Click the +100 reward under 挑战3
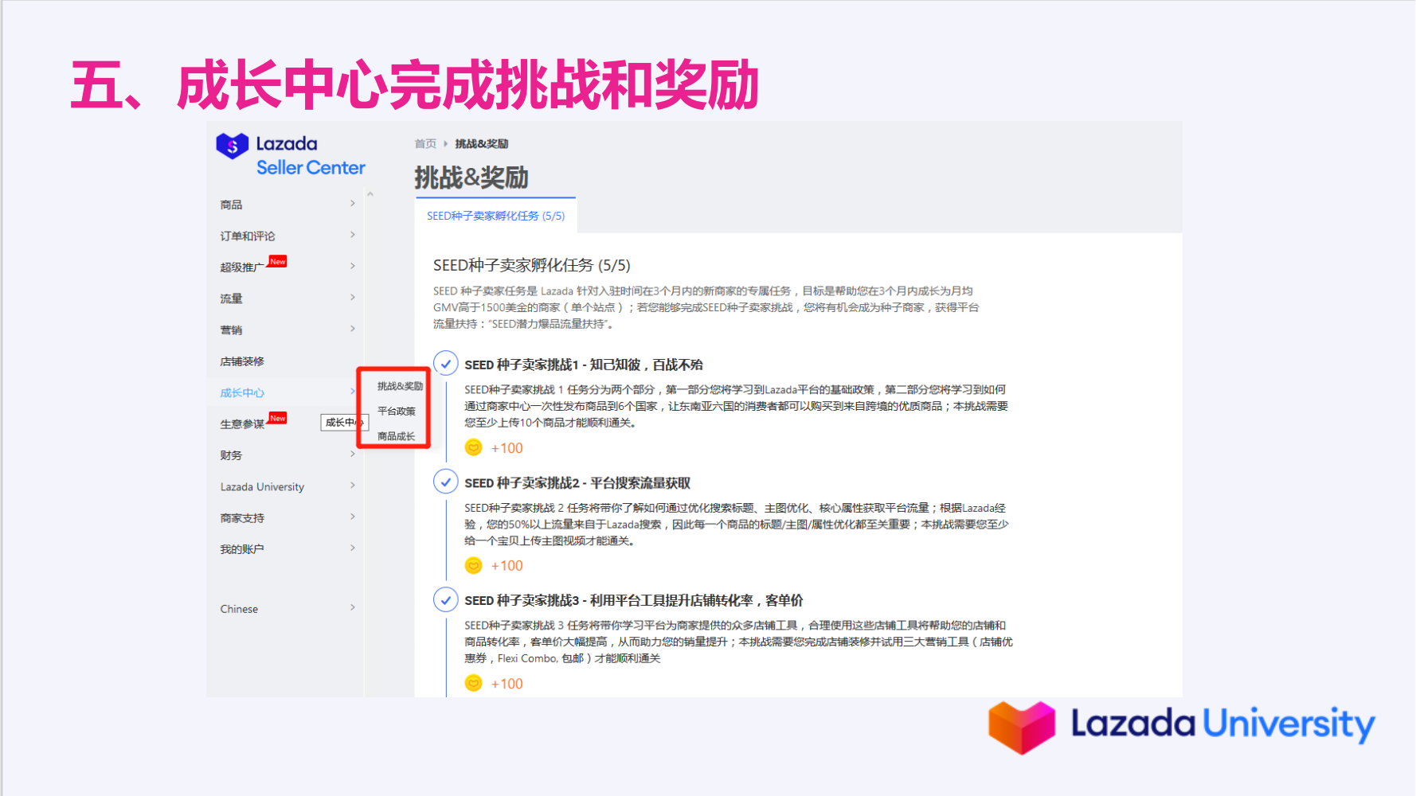Image resolution: width=1416 pixels, height=796 pixels. [x=507, y=684]
